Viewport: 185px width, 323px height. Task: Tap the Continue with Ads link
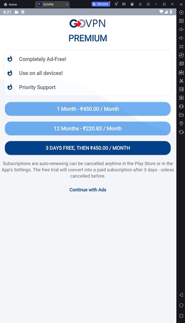[87, 190]
